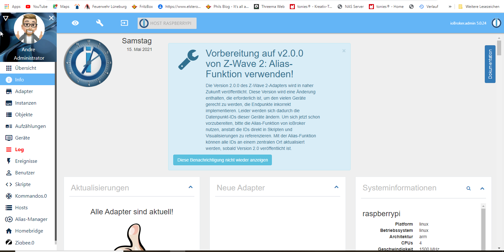The height and width of the screenshot is (252, 504).
Task: Go to Instanzen page
Action: 27,103
